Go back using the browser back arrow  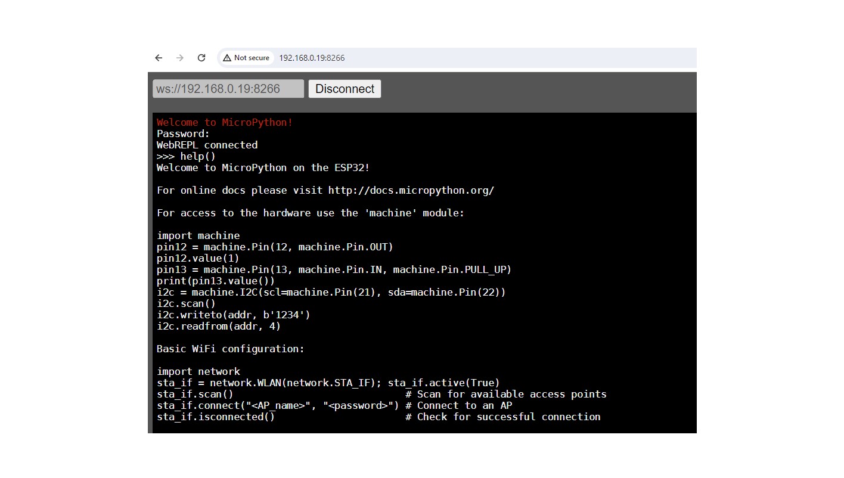[x=159, y=58]
